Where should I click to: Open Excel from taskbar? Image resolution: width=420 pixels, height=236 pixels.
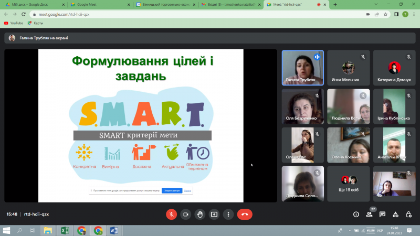(65, 230)
